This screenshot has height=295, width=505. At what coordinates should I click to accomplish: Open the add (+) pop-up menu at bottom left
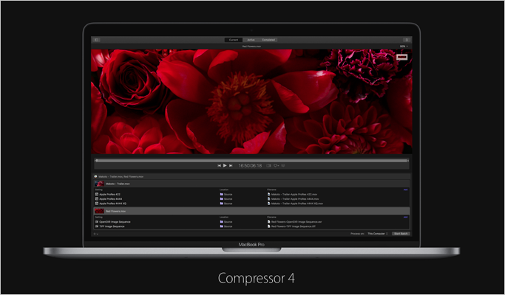[95, 234]
